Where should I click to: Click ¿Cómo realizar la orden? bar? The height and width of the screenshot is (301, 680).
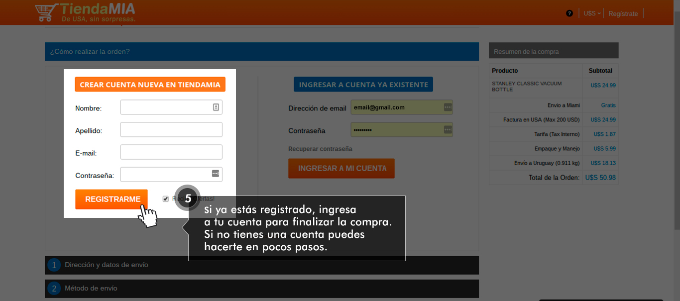coord(262,51)
